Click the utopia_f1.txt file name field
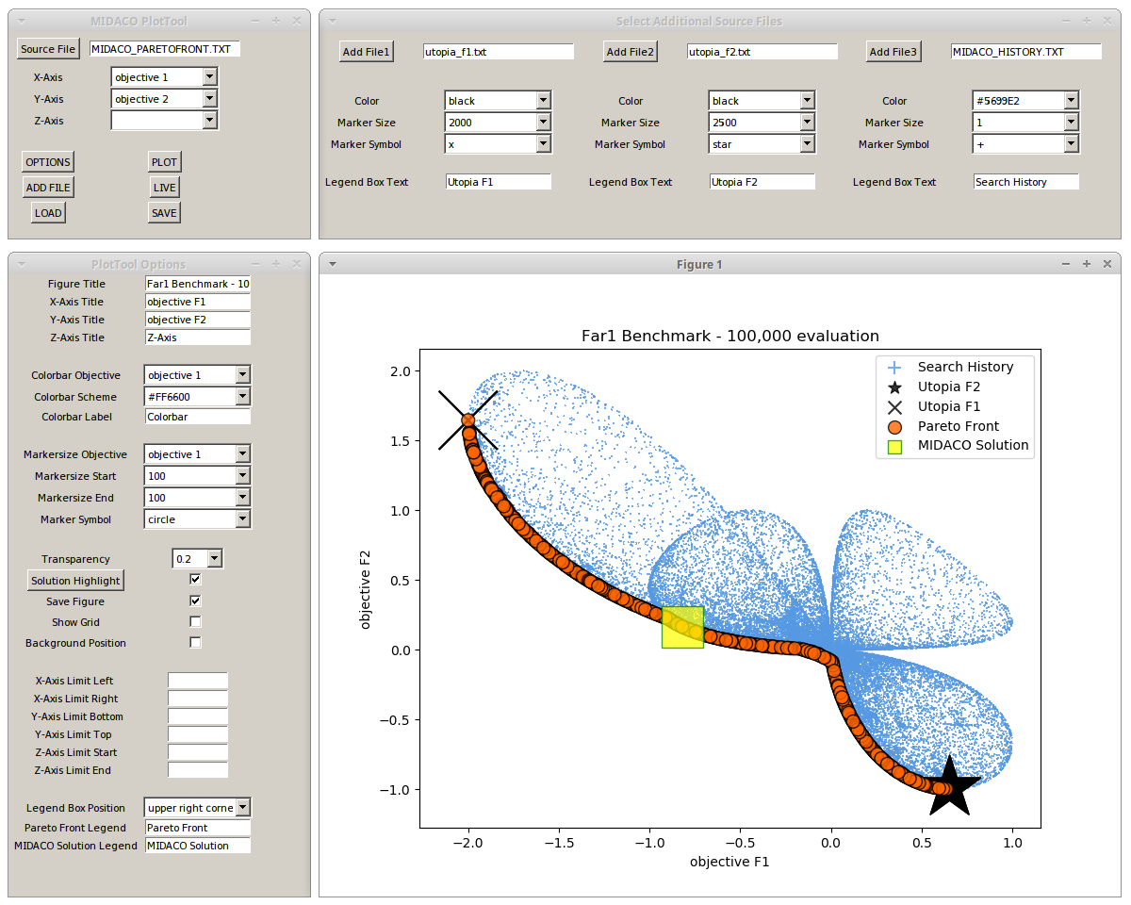 (x=499, y=52)
